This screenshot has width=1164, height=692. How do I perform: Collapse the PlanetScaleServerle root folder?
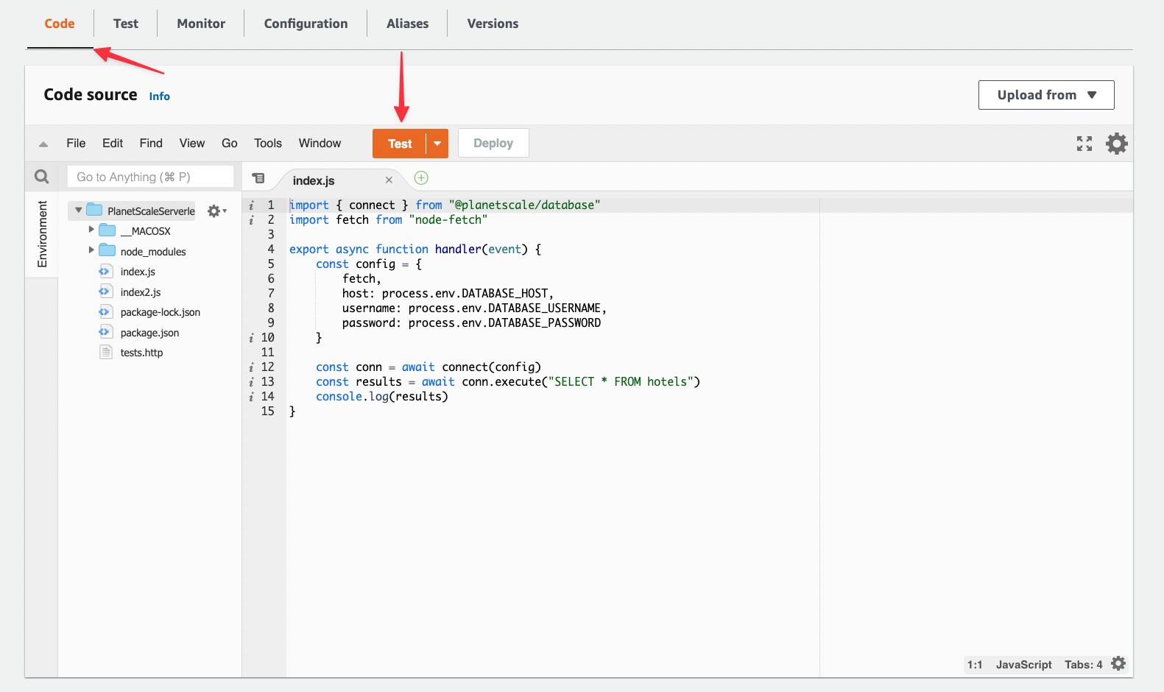(x=79, y=211)
